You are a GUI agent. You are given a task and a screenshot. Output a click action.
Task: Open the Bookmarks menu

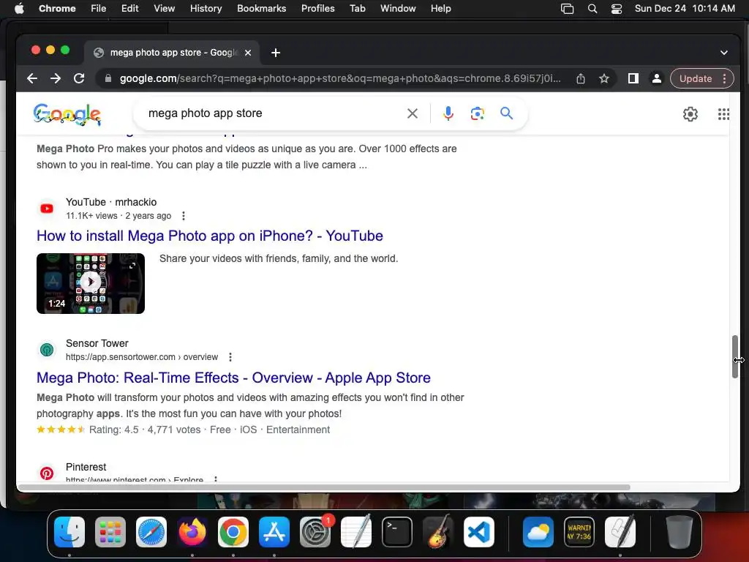click(261, 8)
